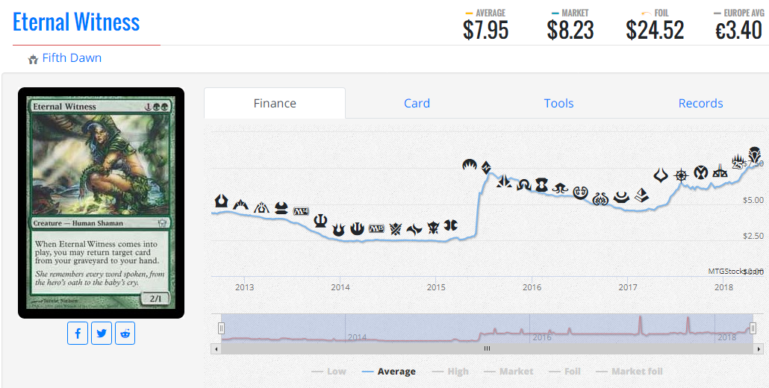Click the Amonkhet pyramid set icon

tap(642, 195)
